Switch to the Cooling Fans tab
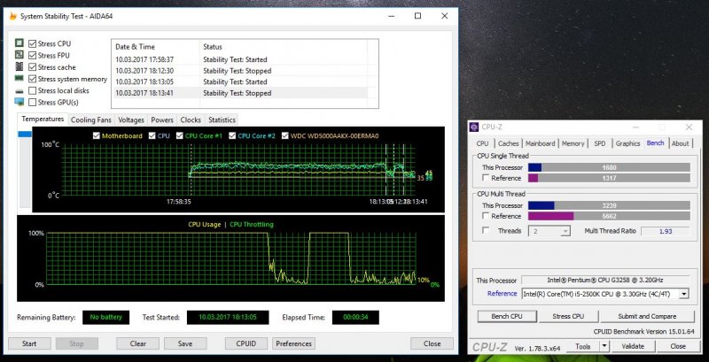Screen dimensions: 709x362 click(91, 119)
